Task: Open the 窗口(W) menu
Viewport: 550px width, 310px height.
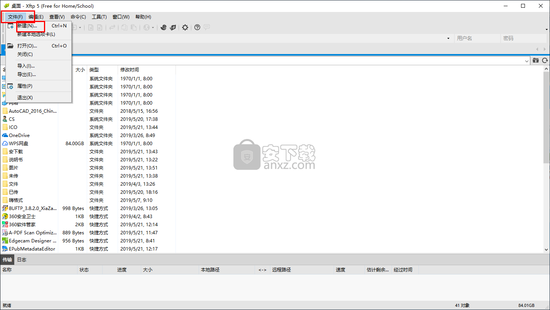Action: pos(121,17)
